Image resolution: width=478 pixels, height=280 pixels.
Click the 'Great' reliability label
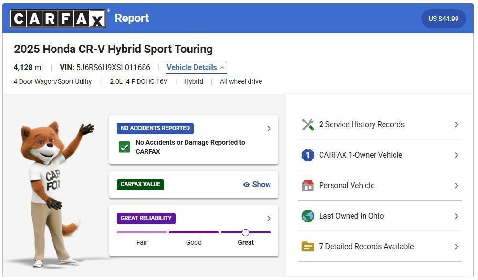click(246, 242)
